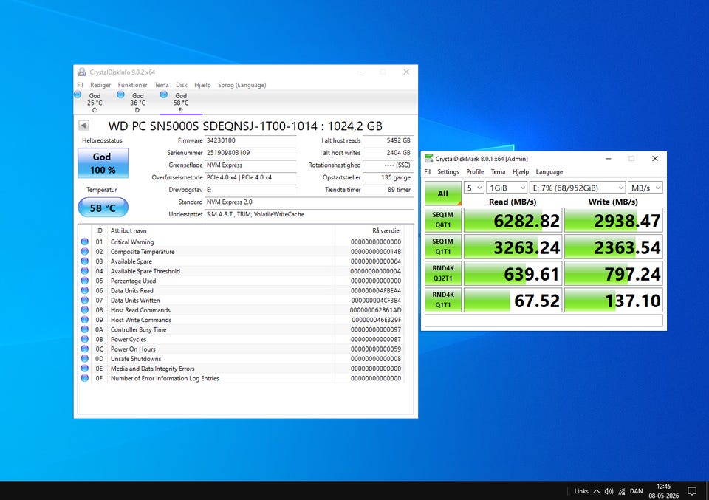Image resolution: width=709 pixels, height=500 pixels.
Task: Click the 2938.47 write result bar
Action: [x=614, y=220]
